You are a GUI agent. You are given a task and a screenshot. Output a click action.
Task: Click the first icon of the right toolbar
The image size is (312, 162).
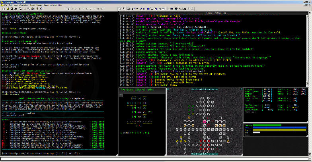[x=120, y=9]
